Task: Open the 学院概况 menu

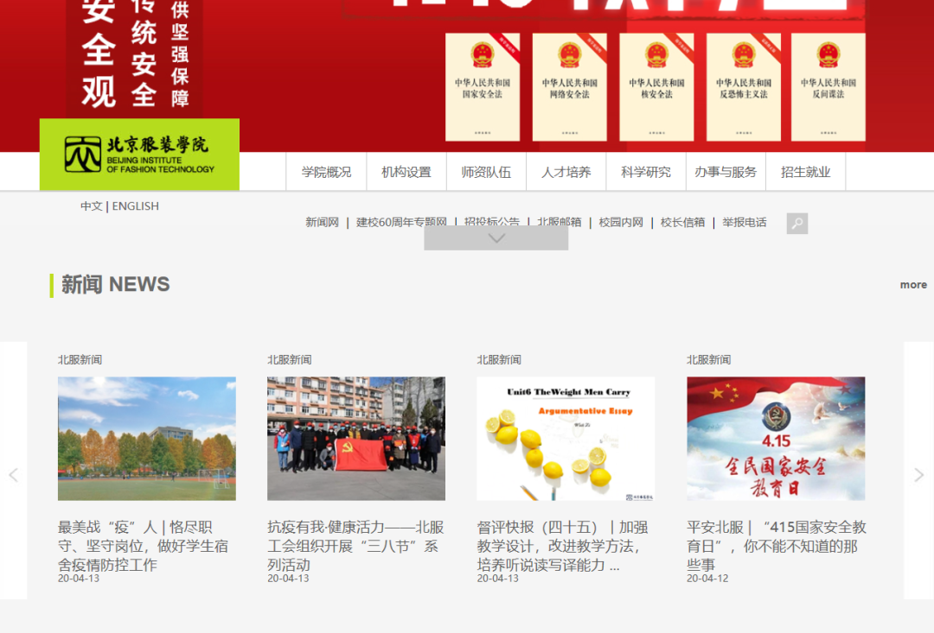Action: pyautogui.click(x=326, y=172)
